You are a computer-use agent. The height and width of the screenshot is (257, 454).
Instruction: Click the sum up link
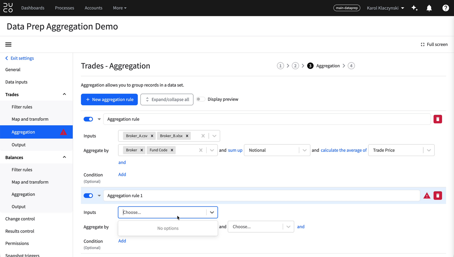tap(235, 150)
